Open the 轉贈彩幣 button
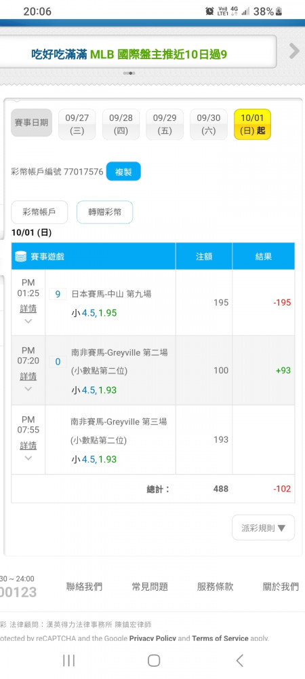Image resolution: width=305 pixels, height=679 pixels. tap(104, 212)
